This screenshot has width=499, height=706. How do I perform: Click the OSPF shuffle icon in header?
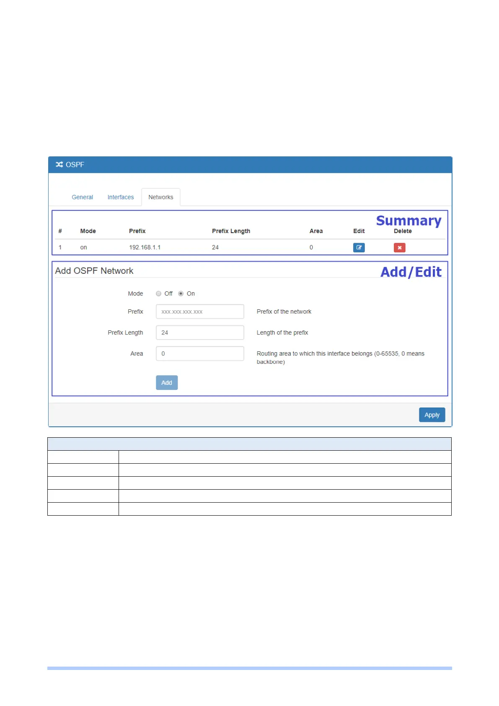[x=59, y=164]
